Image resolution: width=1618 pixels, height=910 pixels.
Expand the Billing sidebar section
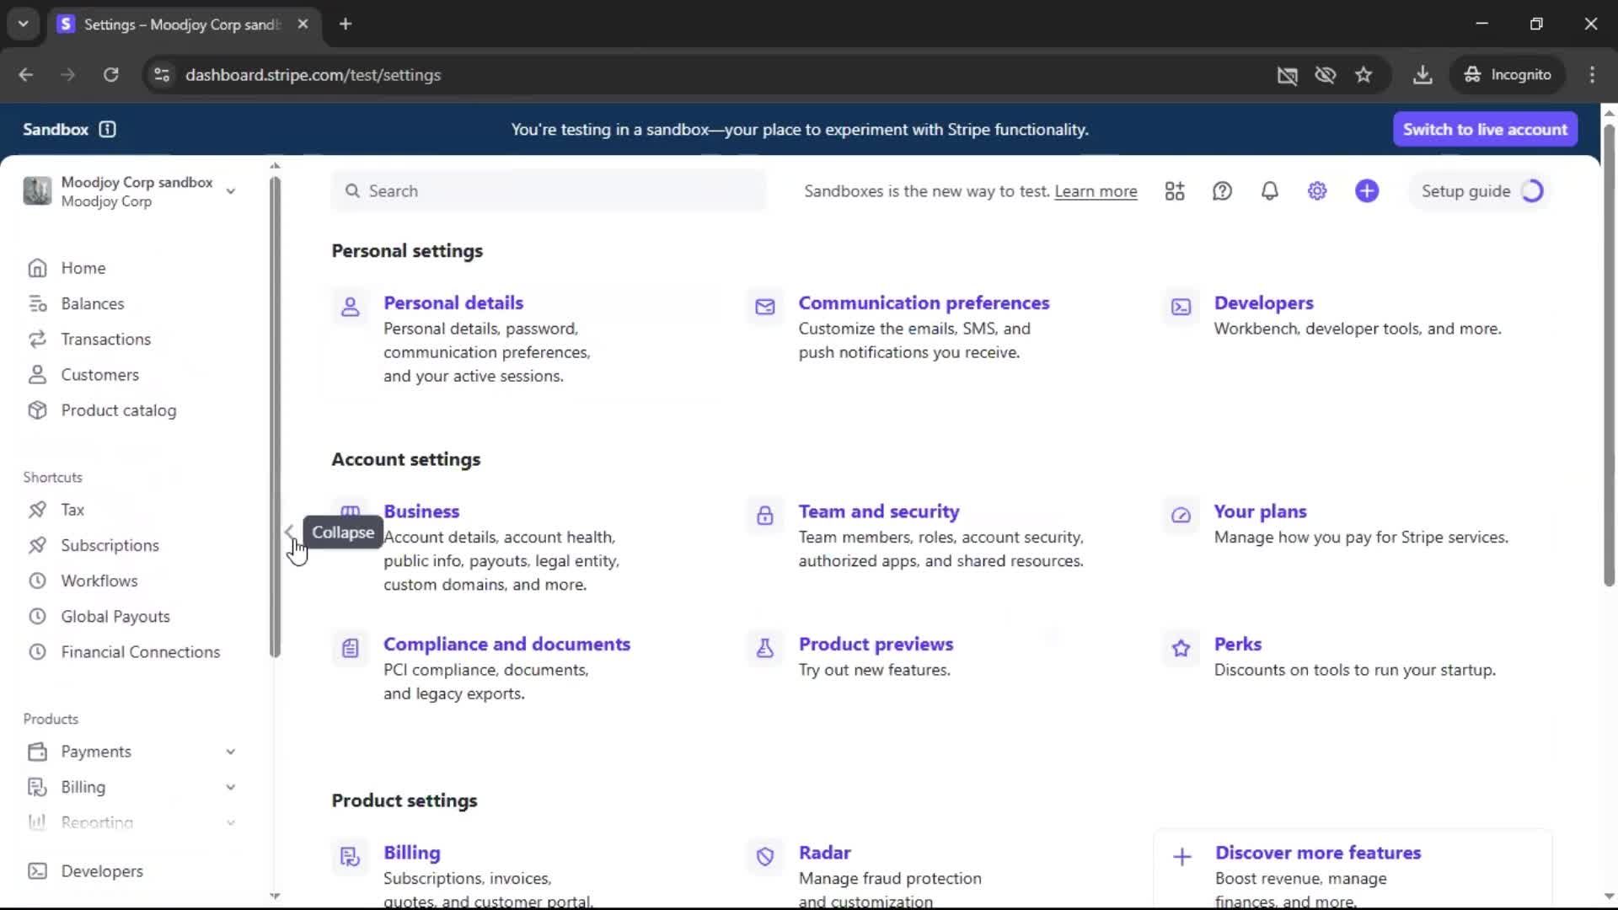[x=230, y=787]
